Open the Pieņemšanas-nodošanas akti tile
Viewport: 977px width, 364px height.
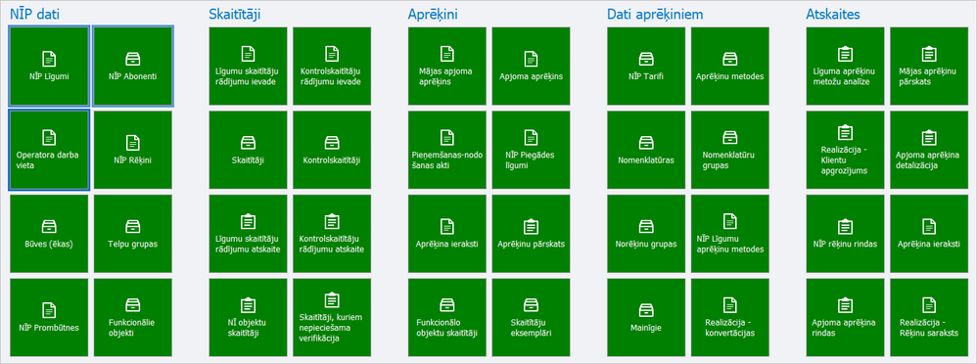tap(446, 150)
